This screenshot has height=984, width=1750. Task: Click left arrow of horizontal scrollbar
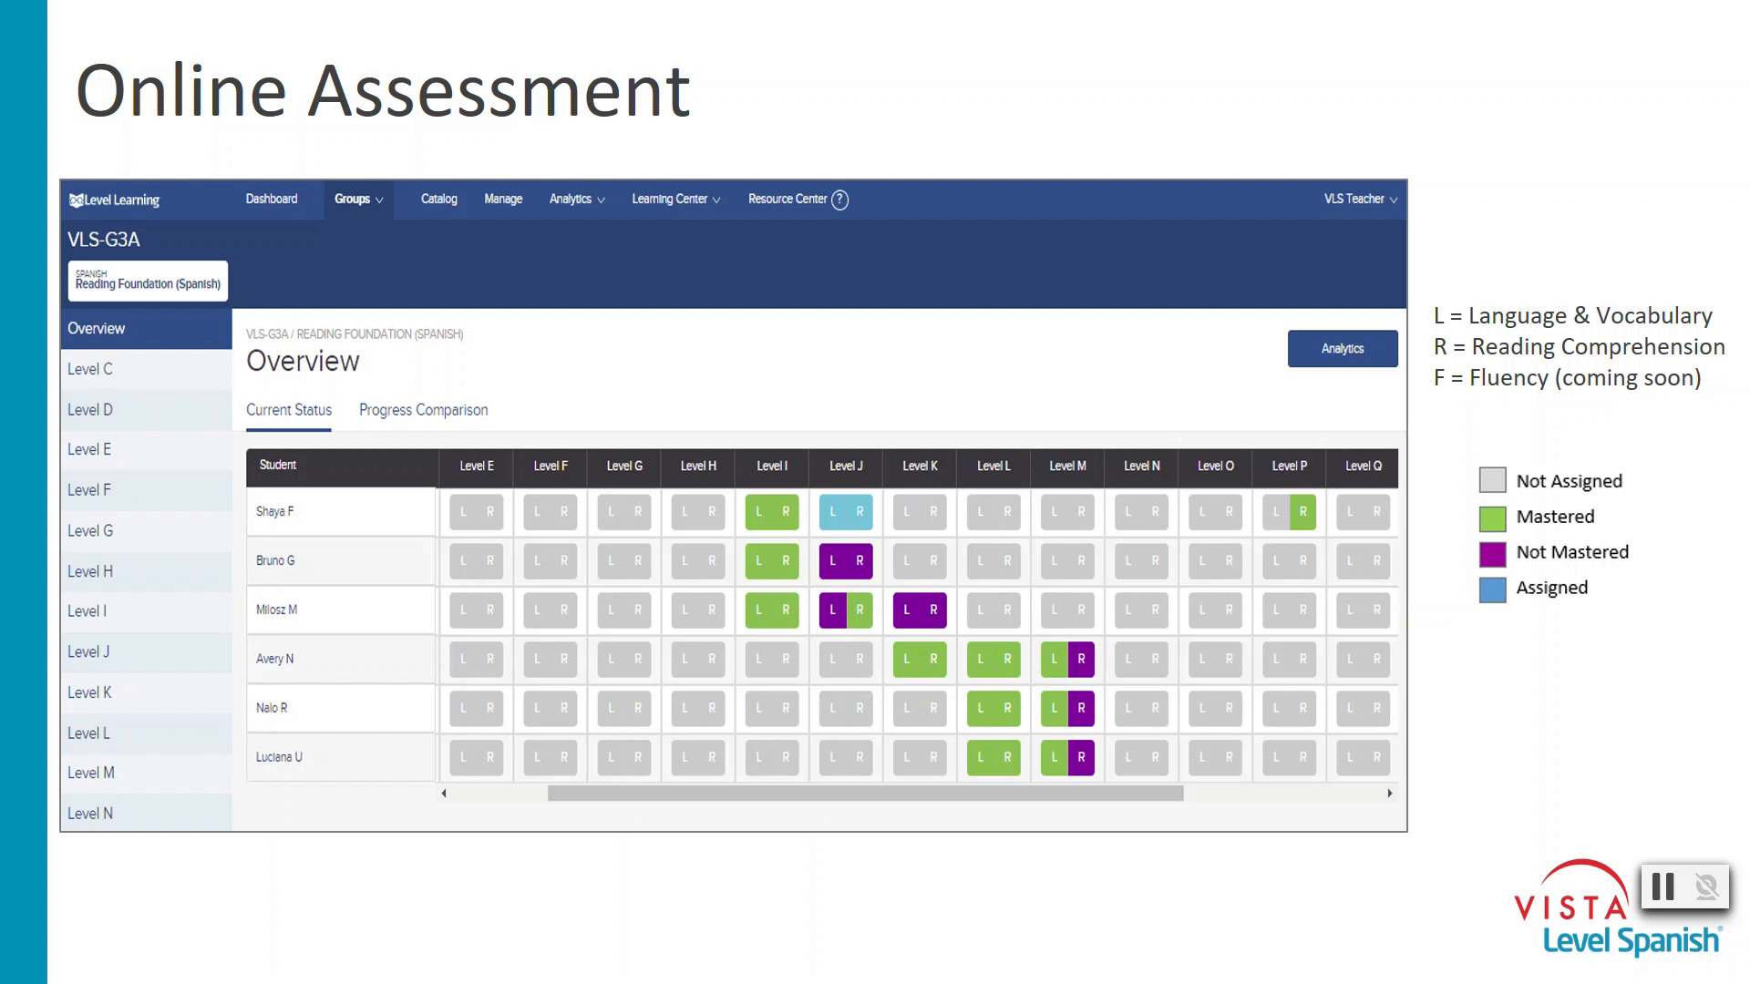point(444,794)
